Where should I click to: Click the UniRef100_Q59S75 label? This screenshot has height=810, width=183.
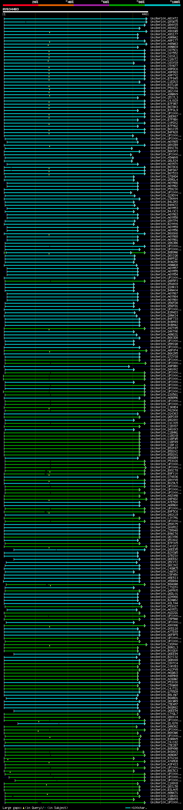point(164,524)
